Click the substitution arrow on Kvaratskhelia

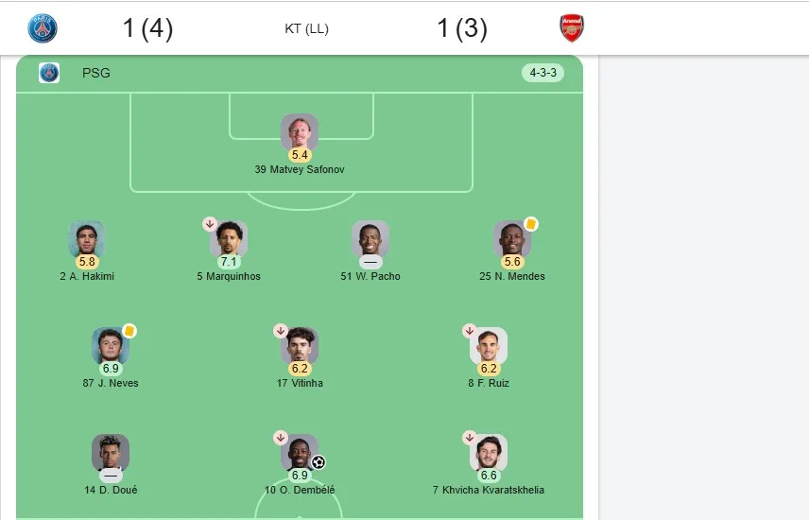pyautogui.click(x=470, y=438)
